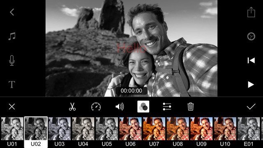Open the speedometer speed control

click(x=96, y=106)
